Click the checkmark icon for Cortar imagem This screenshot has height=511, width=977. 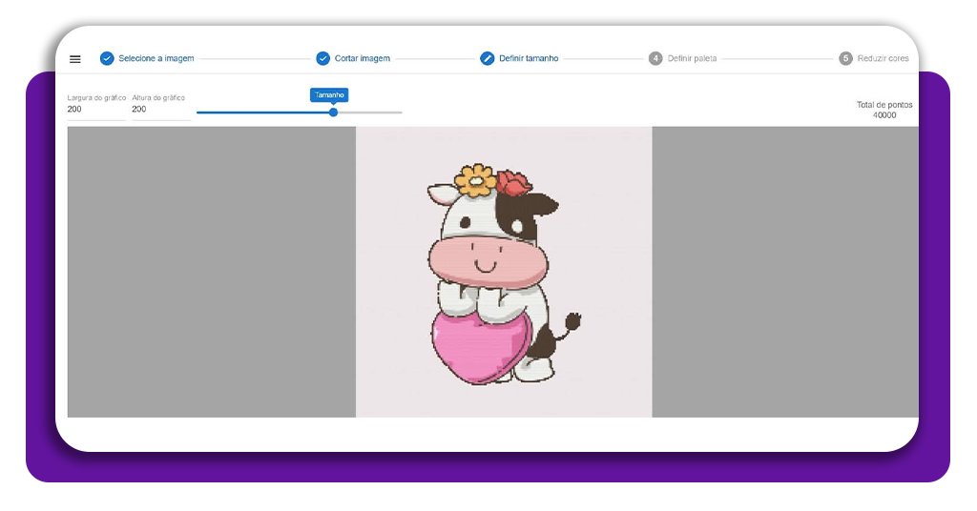tap(322, 58)
